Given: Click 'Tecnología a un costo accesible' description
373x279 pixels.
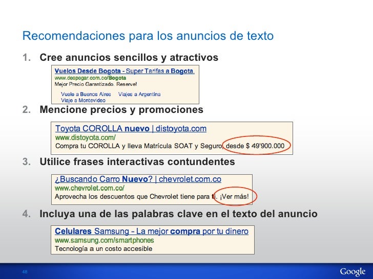Looking at the screenshot, I should (x=103, y=249).
